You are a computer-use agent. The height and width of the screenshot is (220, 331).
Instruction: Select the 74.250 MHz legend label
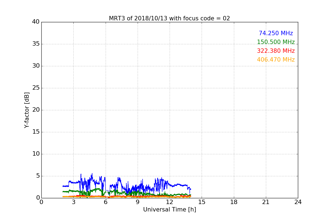tap(276, 33)
